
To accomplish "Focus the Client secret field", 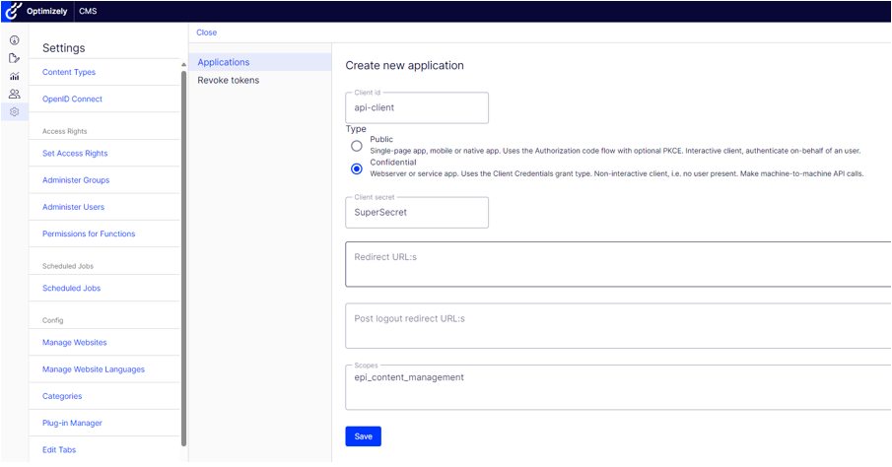I will click(417, 213).
